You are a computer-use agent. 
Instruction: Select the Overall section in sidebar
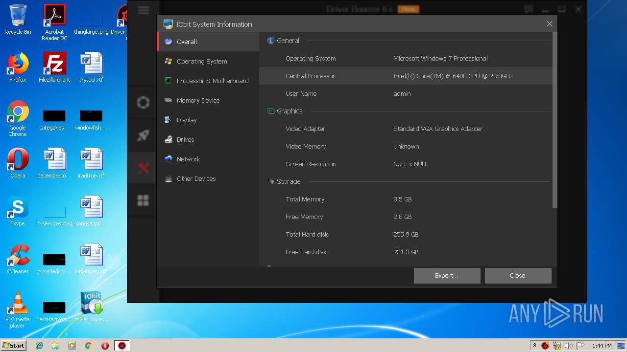208,42
